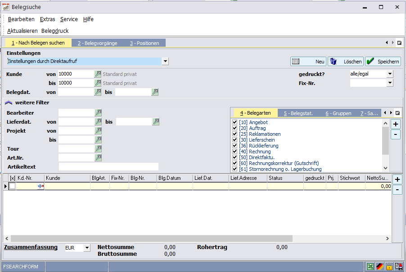406x272 pixels.
Task: Open lookup icon next to Tour field
Action: (x=98, y=148)
